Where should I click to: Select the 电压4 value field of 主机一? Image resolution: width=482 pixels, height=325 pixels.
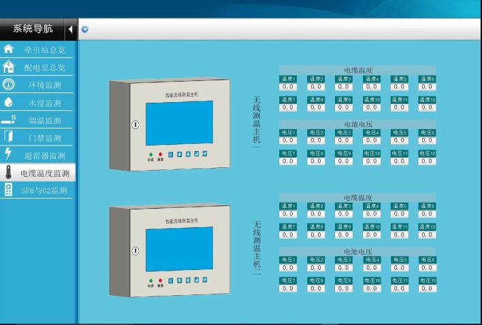[371, 140]
